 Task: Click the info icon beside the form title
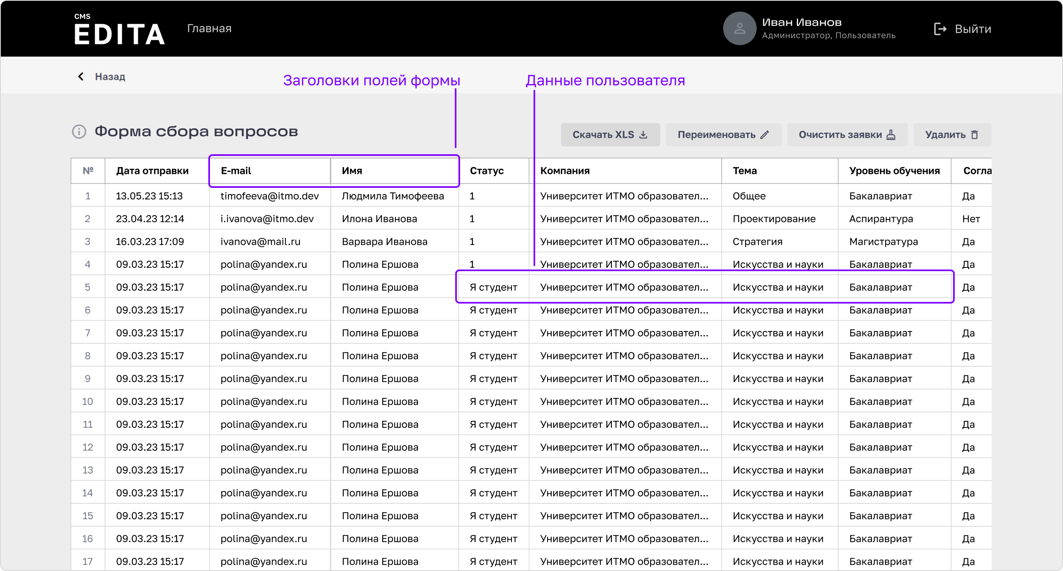click(79, 131)
